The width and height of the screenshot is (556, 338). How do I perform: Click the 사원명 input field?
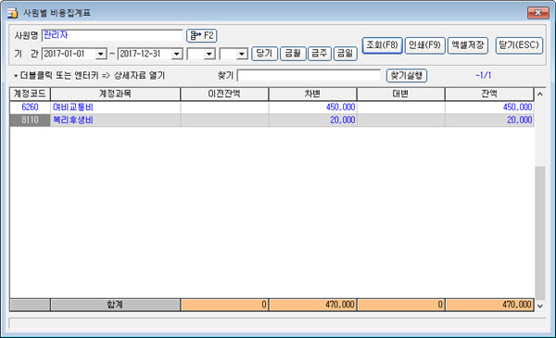(x=112, y=35)
